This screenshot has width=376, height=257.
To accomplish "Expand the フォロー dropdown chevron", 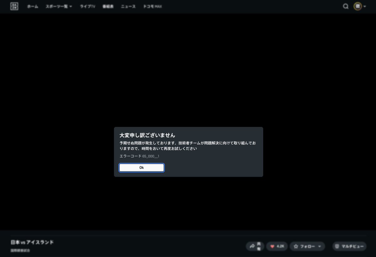I will pos(320,246).
